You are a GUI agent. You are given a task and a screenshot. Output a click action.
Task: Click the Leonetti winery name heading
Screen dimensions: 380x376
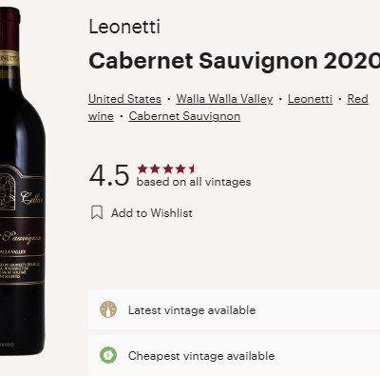[124, 27]
